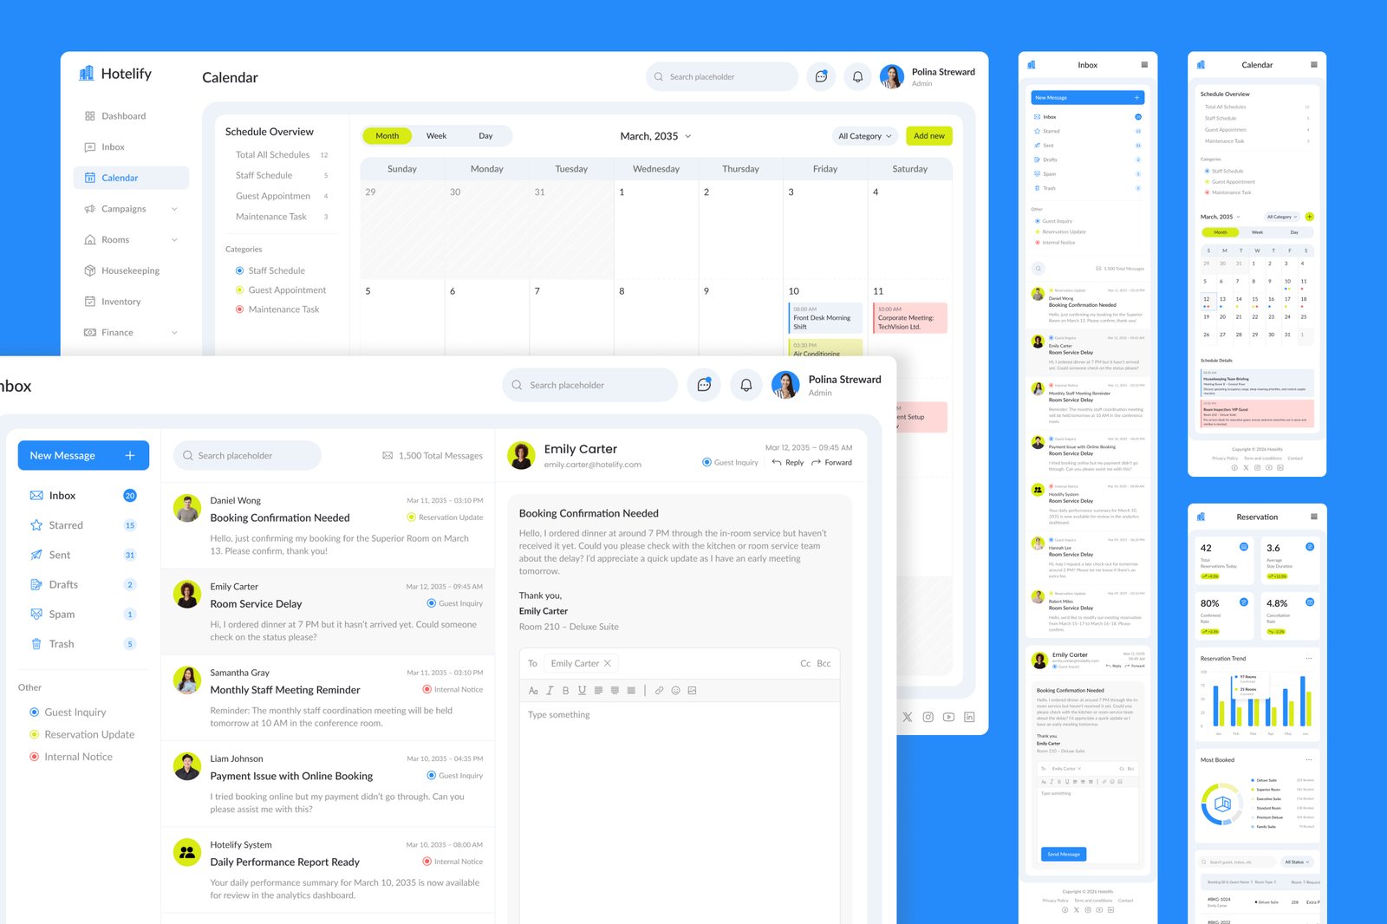Forward Emily Carter's email
Screen dimensions: 1387x924
(830, 462)
